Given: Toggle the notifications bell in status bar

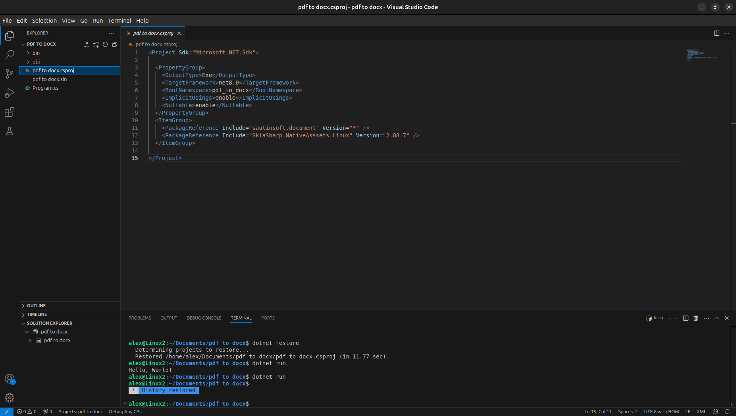Looking at the screenshot, I should (x=727, y=412).
